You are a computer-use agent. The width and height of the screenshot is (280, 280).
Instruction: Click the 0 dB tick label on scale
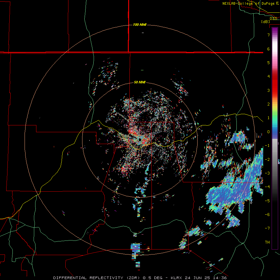268,132
